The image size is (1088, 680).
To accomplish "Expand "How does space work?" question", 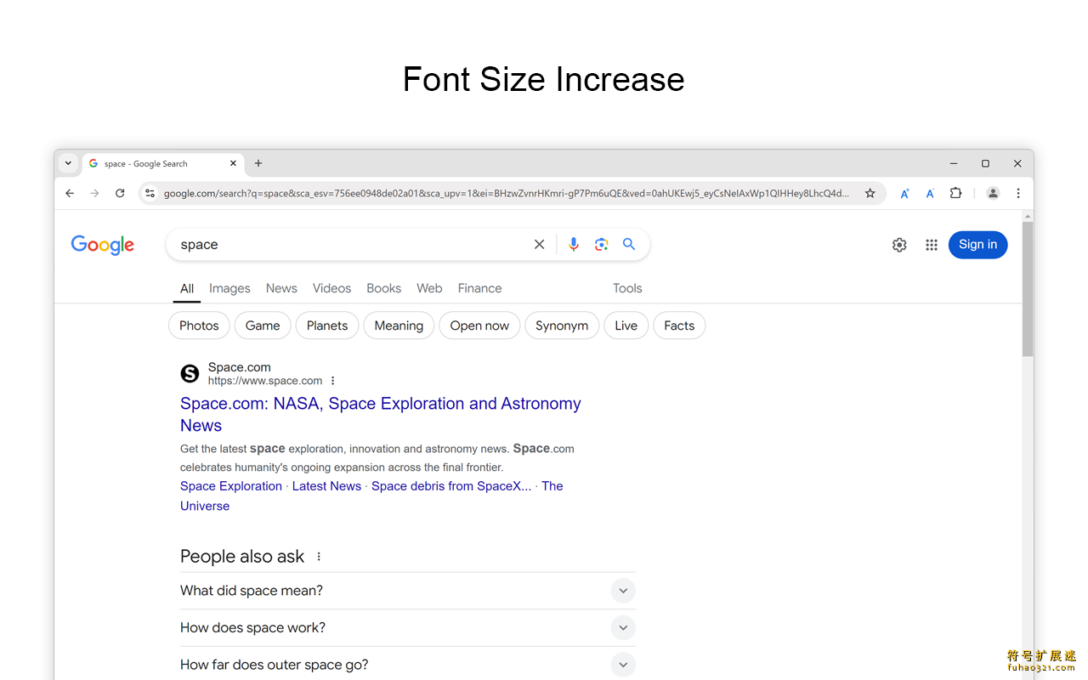I will [623, 628].
